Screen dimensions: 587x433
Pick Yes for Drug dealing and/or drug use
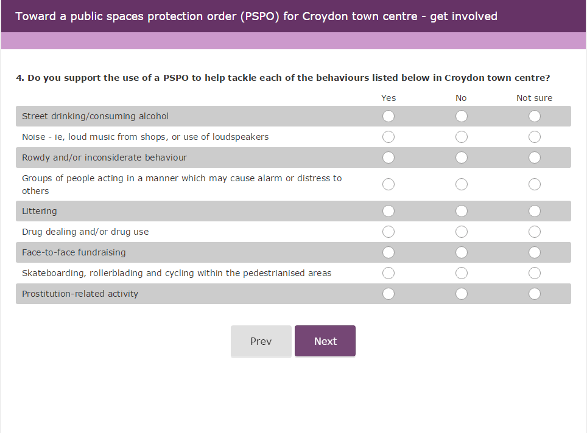tap(388, 232)
